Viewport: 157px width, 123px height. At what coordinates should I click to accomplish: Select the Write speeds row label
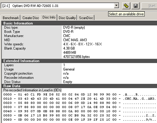point(14,44)
